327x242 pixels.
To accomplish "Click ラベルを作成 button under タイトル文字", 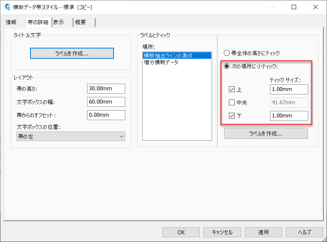I will pos(72,53).
